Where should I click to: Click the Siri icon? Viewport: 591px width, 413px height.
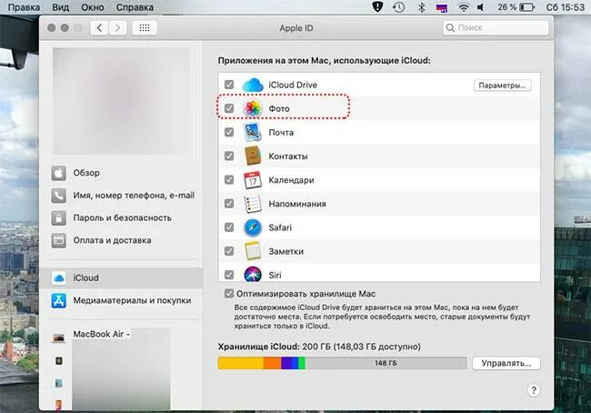point(253,274)
